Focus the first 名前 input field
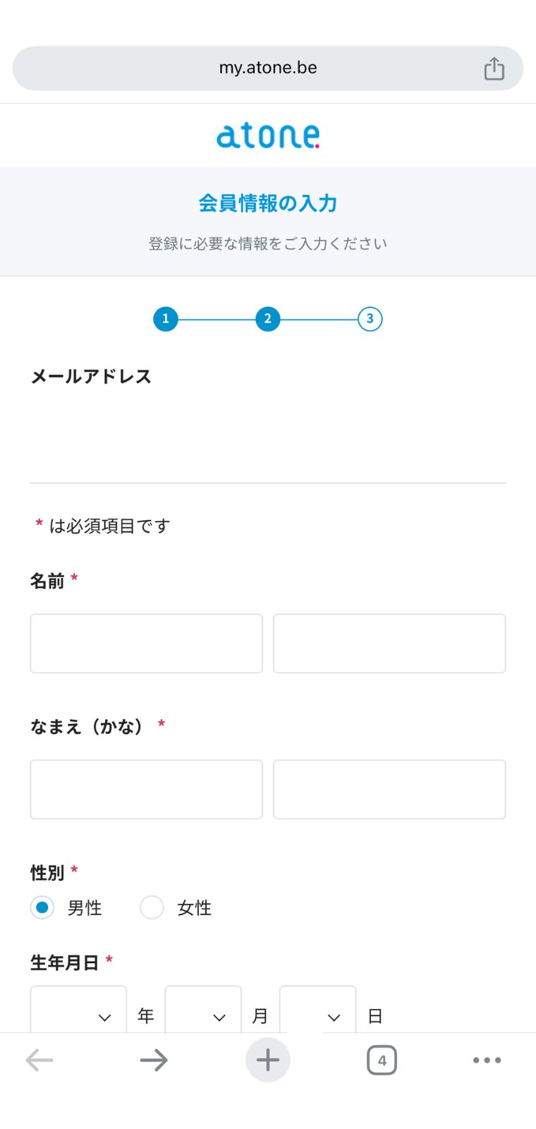The image size is (536, 1129). click(x=147, y=644)
